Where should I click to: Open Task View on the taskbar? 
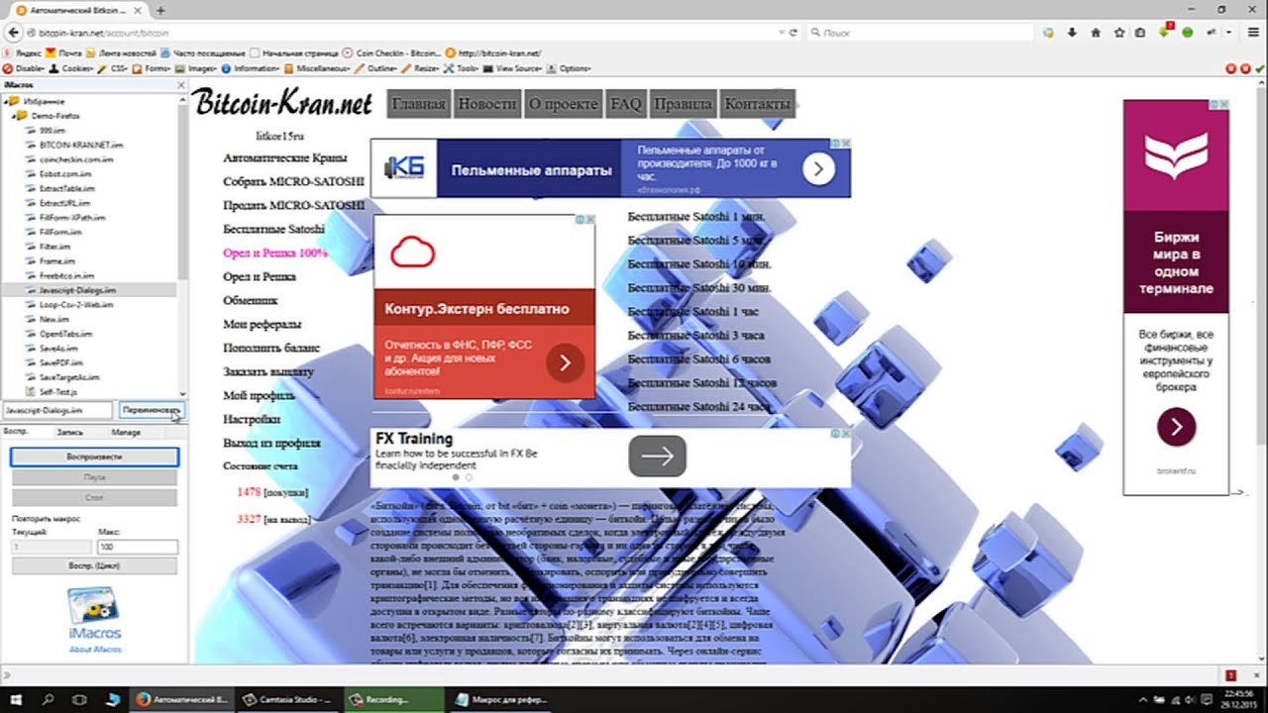[80, 699]
